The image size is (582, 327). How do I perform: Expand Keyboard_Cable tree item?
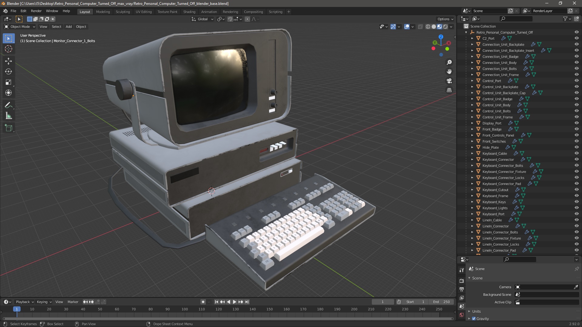pyautogui.click(x=472, y=154)
